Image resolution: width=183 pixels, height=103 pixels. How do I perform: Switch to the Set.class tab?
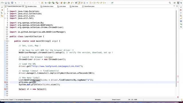pyautogui.click(x=74, y=6)
